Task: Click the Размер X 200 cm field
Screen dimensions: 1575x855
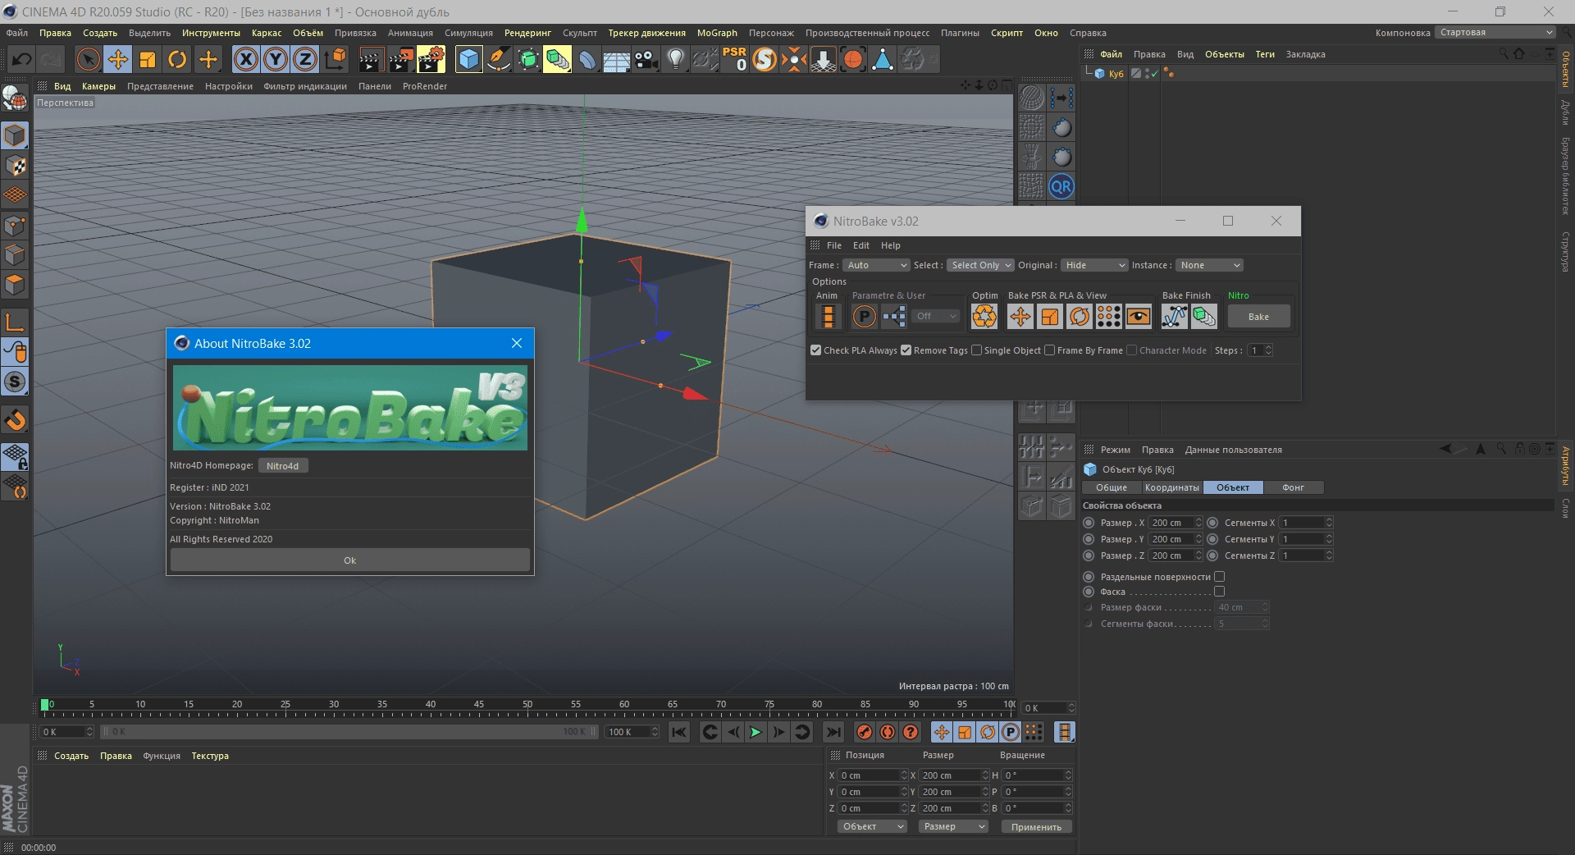Action: coord(1171,523)
